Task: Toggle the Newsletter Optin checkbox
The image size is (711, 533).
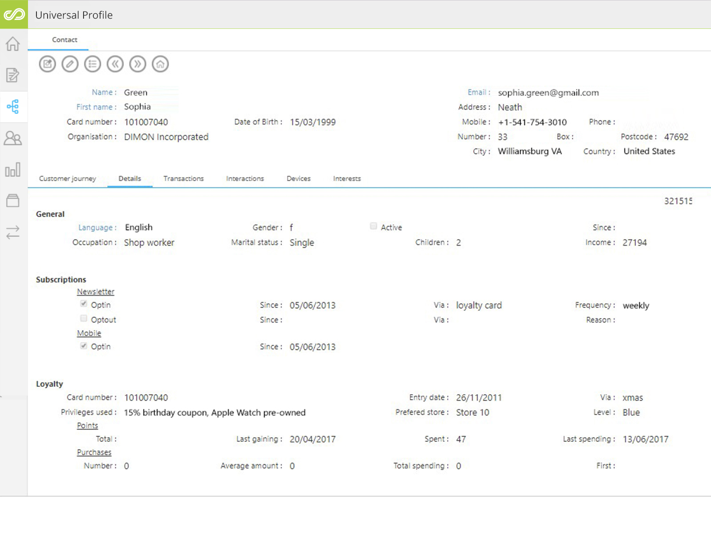Action: coord(84,304)
